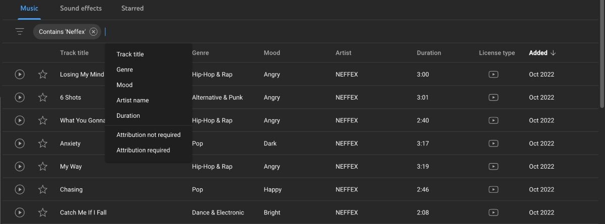Select Artist name filter option
This screenshot has width=605, height=224.
tap(133, 100)
